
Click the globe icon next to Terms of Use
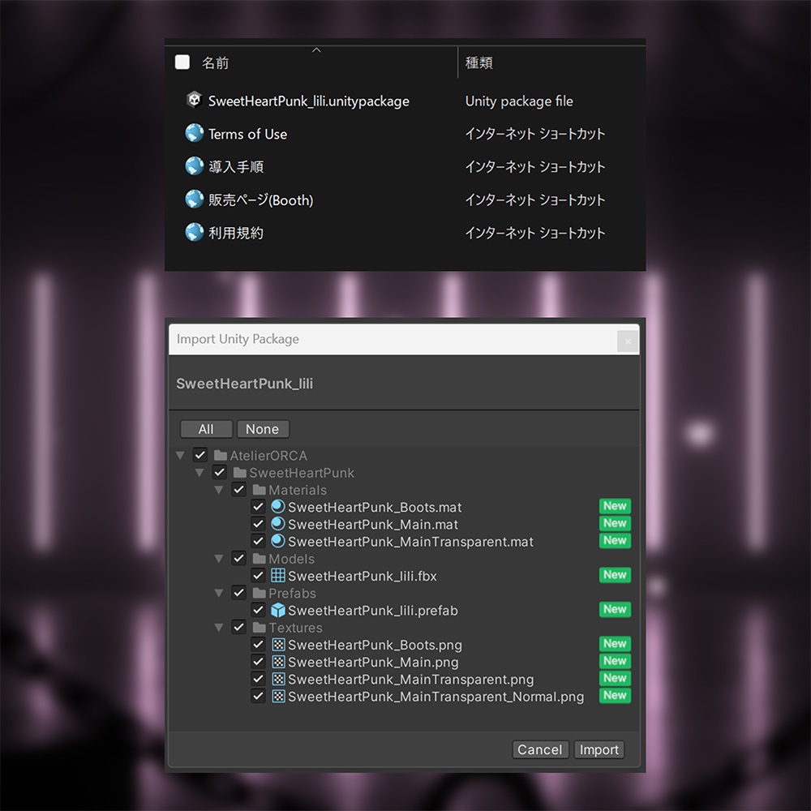[x=194, y=133]
